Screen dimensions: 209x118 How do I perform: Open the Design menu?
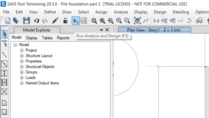(x=160, y=12)
